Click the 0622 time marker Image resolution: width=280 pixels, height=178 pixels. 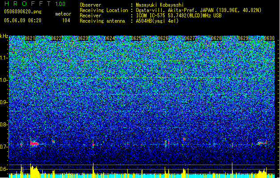click(56, 38)
